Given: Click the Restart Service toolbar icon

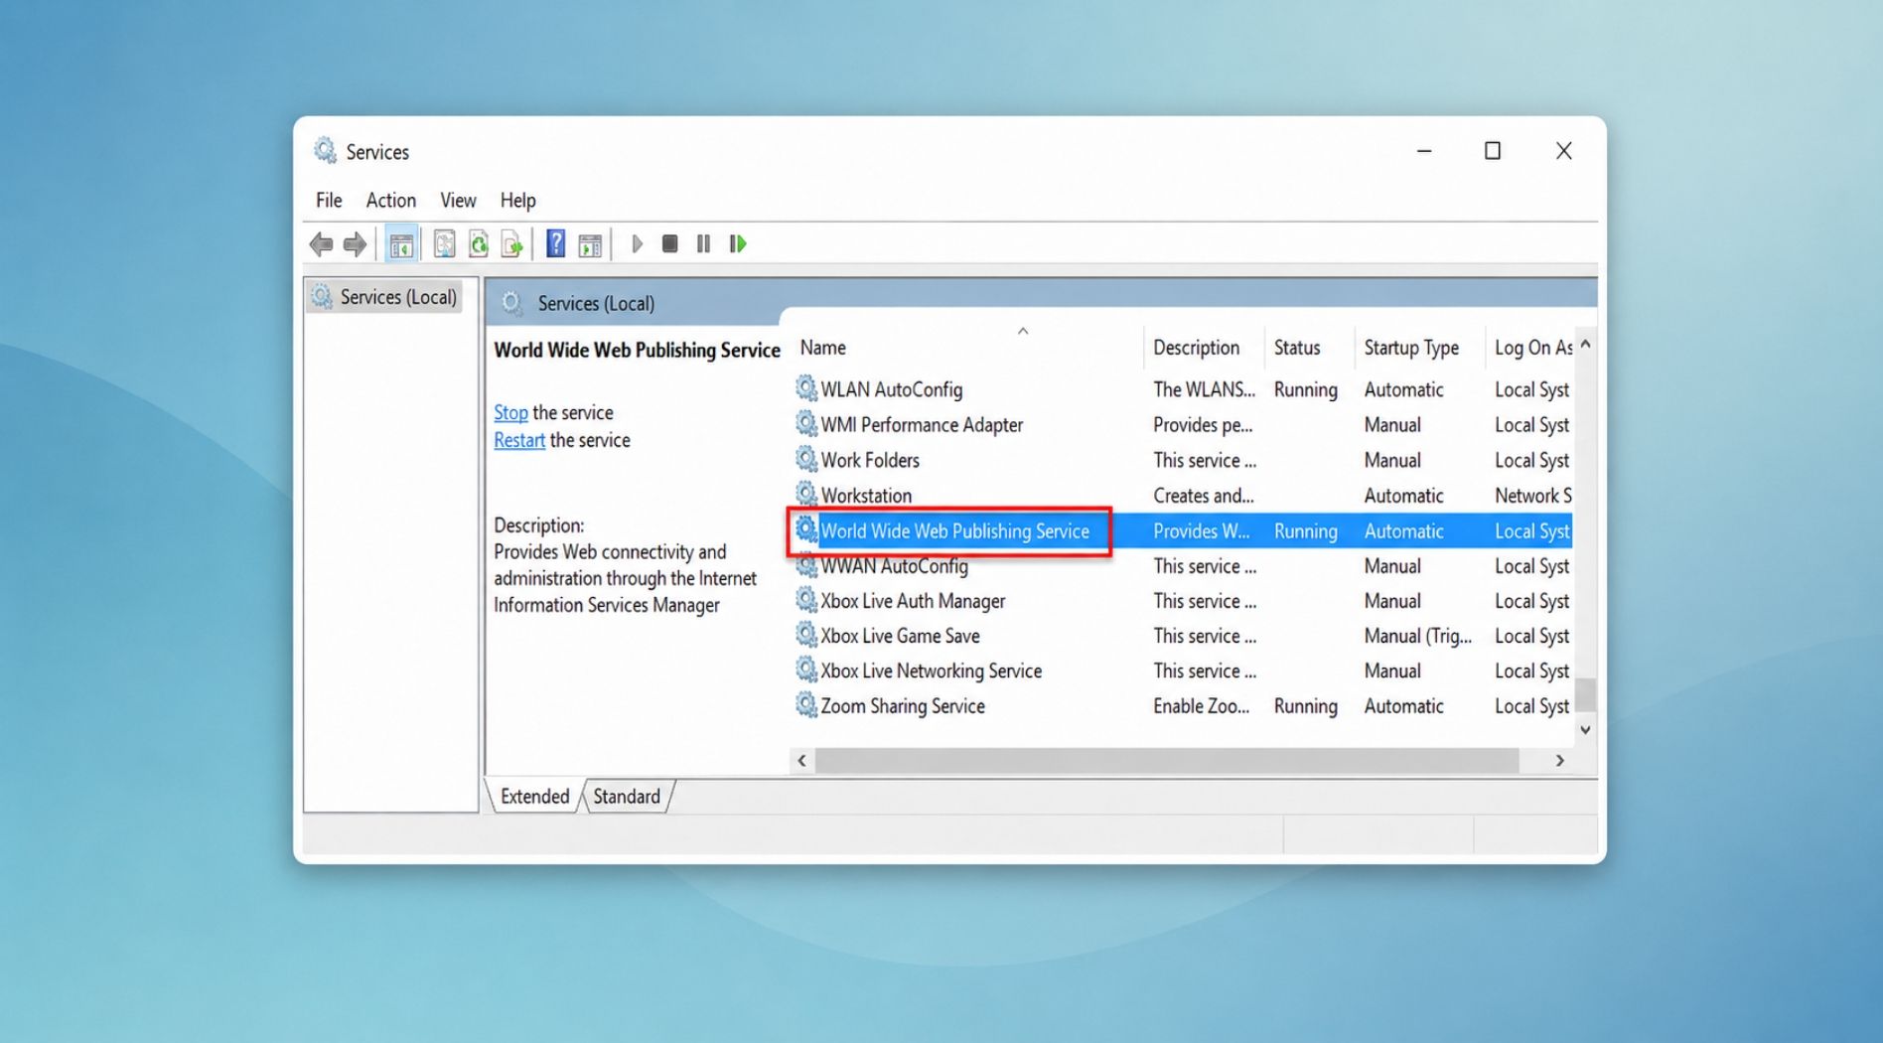Looking at the screenshot, I should 737,243.
